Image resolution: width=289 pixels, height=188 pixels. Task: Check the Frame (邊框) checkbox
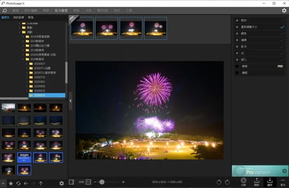pyautogui.click(x=237, y=73)
